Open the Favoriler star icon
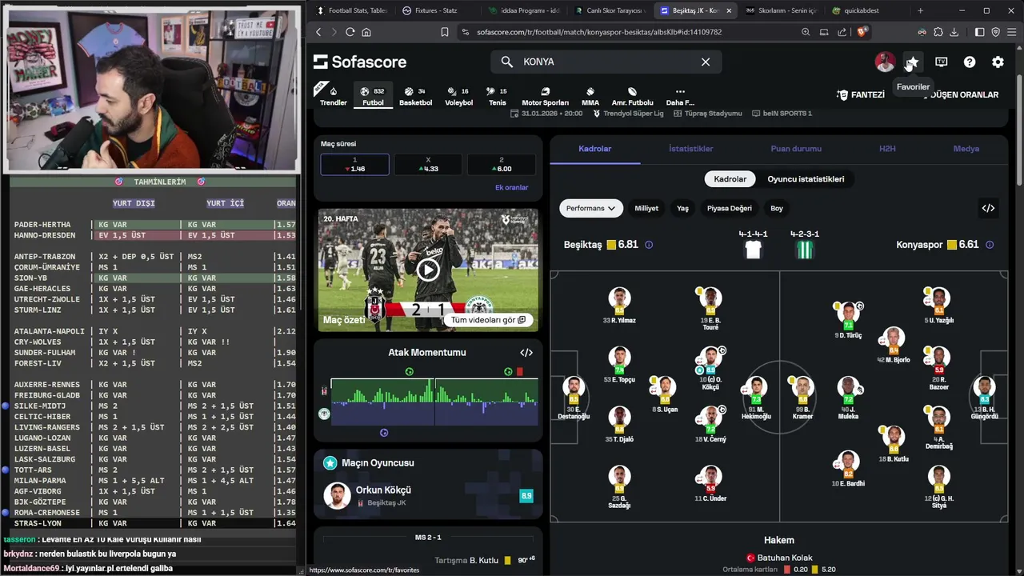Viewport: 1024px width, 576px height. tap(913, 62)
